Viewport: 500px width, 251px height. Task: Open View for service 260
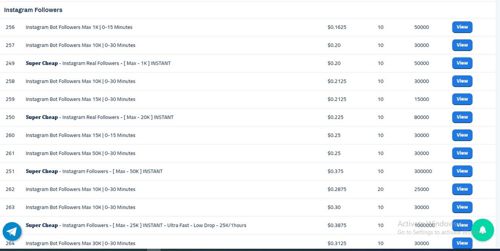pyautogui.click(x=462, y=135)
